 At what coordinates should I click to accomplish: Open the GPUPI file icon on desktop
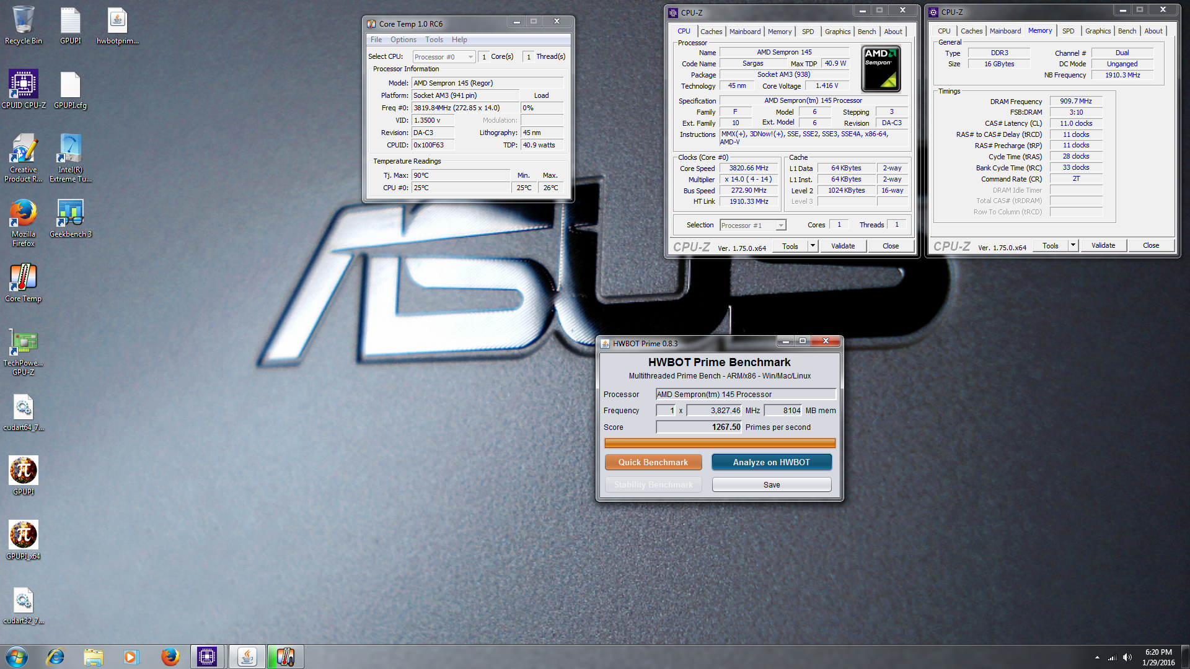point(71,25)
